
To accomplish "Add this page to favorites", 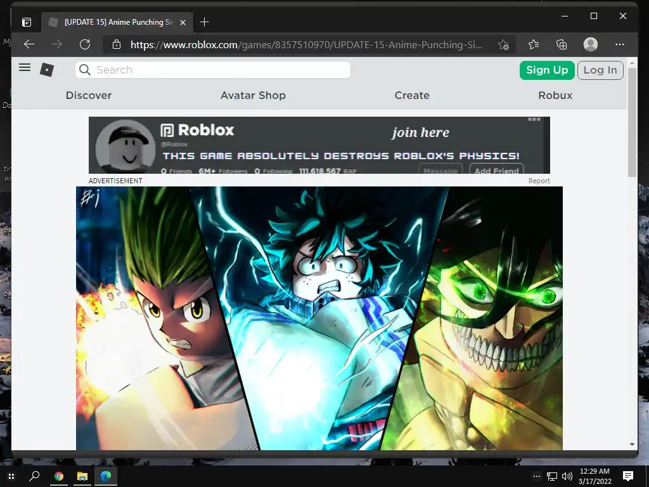I will point(503,45).
